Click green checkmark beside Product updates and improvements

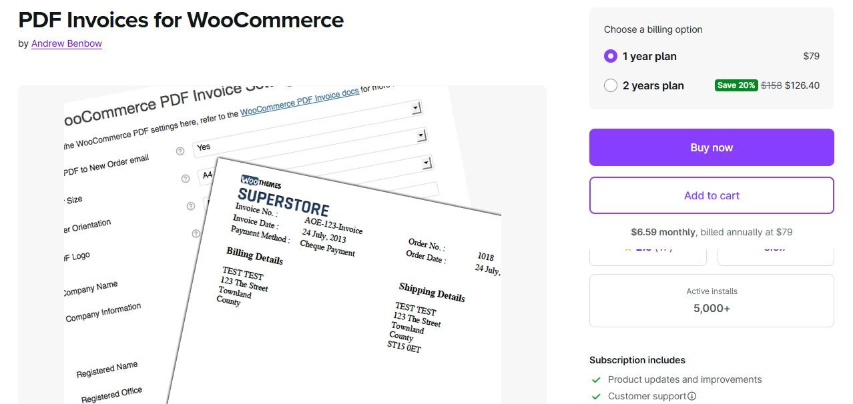tap(596, 380)
